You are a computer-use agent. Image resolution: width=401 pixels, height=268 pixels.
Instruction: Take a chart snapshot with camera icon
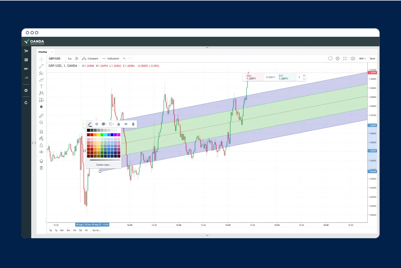353,59
